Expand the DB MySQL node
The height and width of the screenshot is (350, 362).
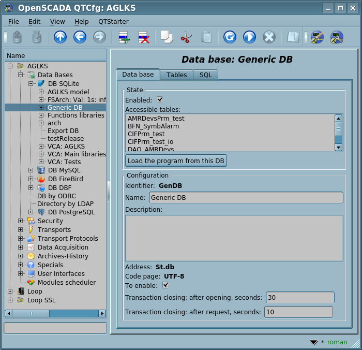31,170
